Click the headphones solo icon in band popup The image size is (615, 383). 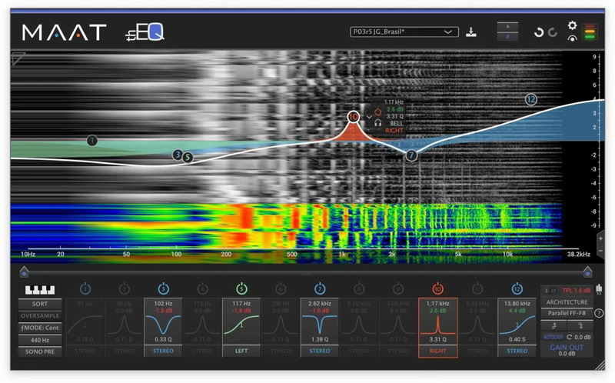[x=377, y=123]
